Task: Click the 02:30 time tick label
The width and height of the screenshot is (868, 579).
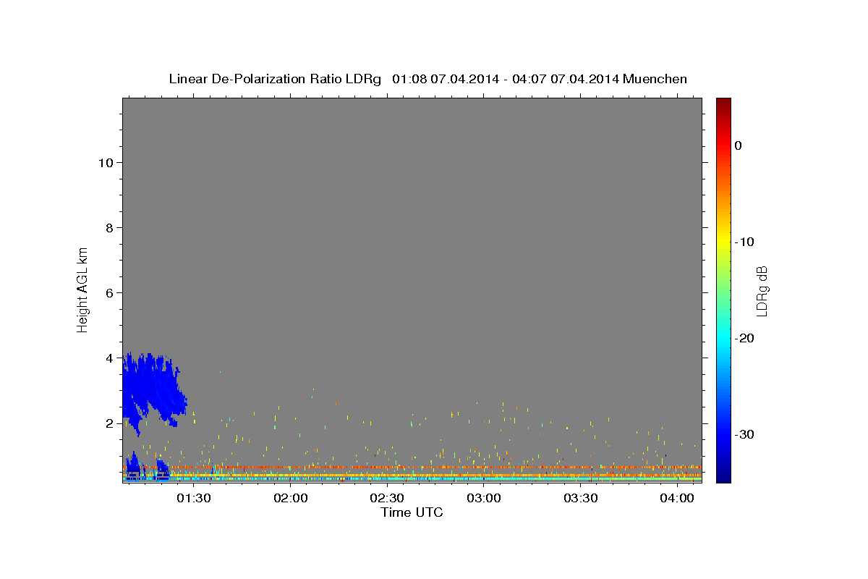Action: [x=387, y=498]
